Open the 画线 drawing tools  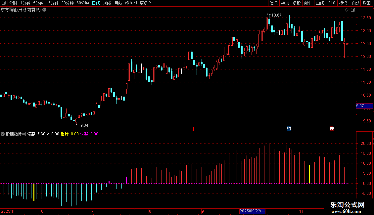(x=320, y=3)
